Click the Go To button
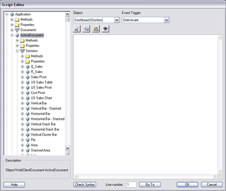226x191 pixels. pyautogui.click(x=150, y=185)
